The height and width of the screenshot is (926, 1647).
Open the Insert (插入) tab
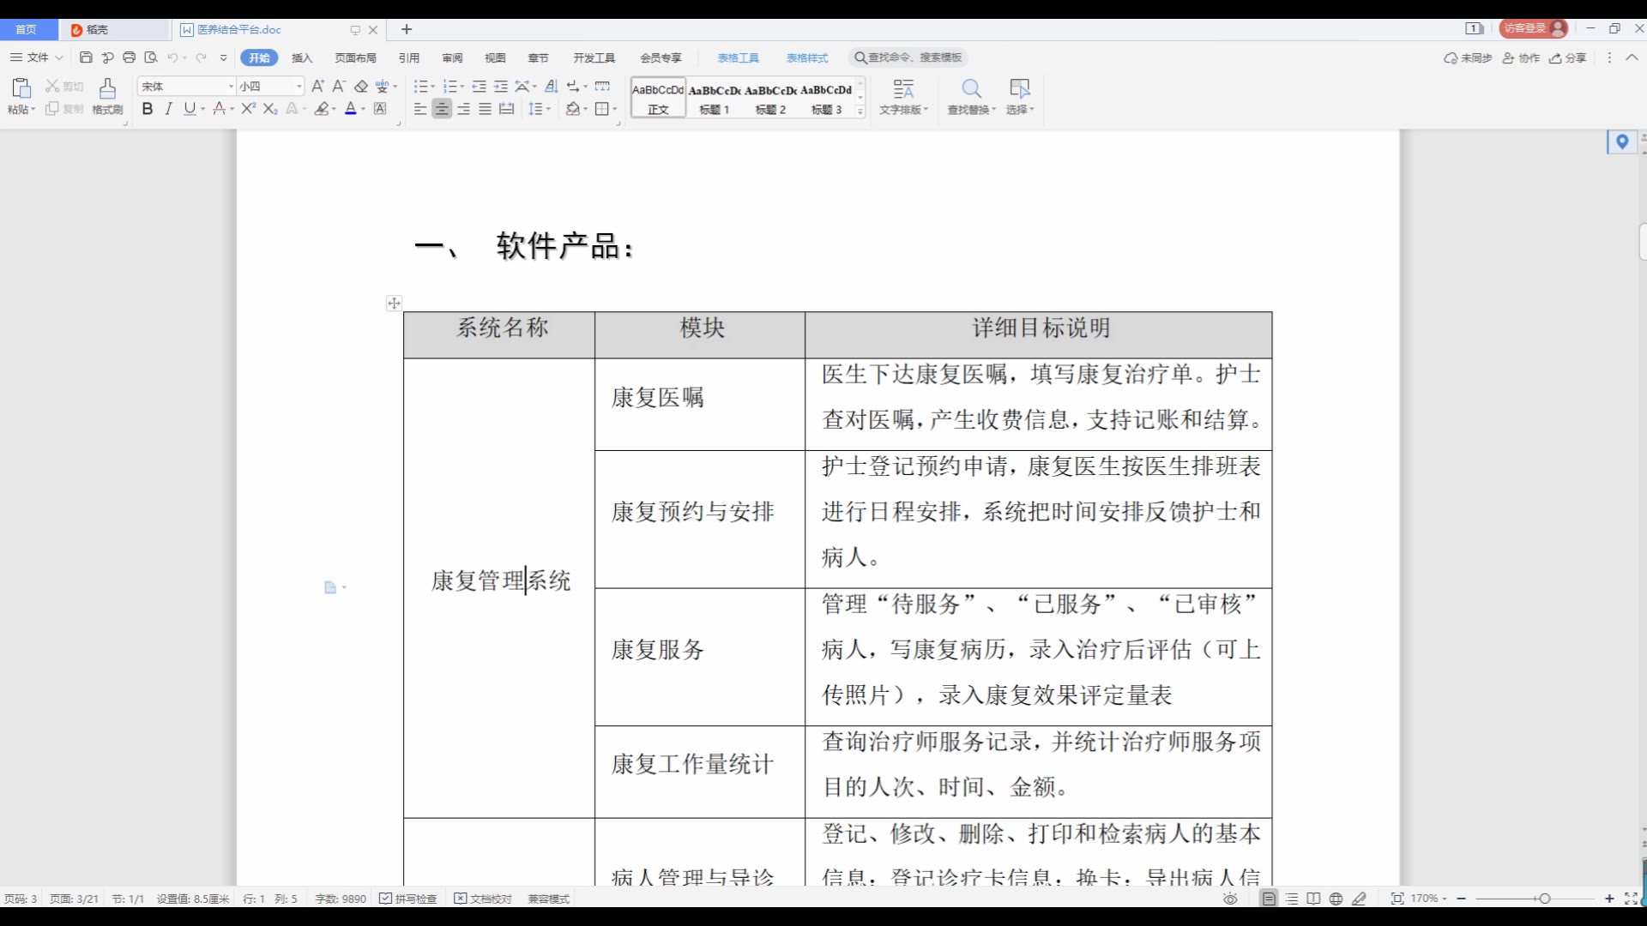[x=302, y=57]
